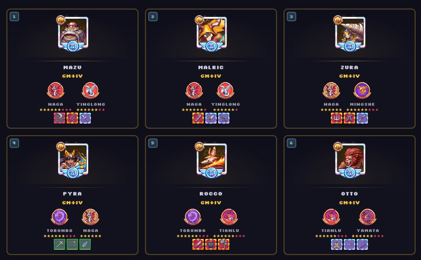Click Rocco's round potion item icon
This screenshot has width=421, height=260.
coord(211,244)
